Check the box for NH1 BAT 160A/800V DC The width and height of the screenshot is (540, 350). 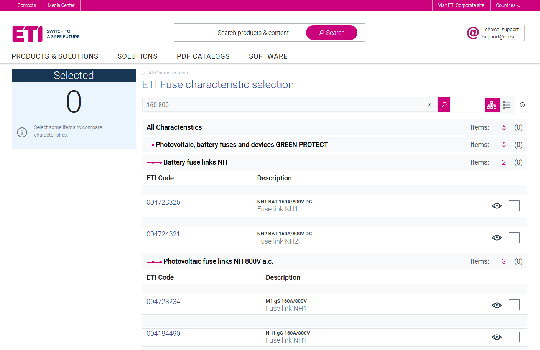[514, 206]
